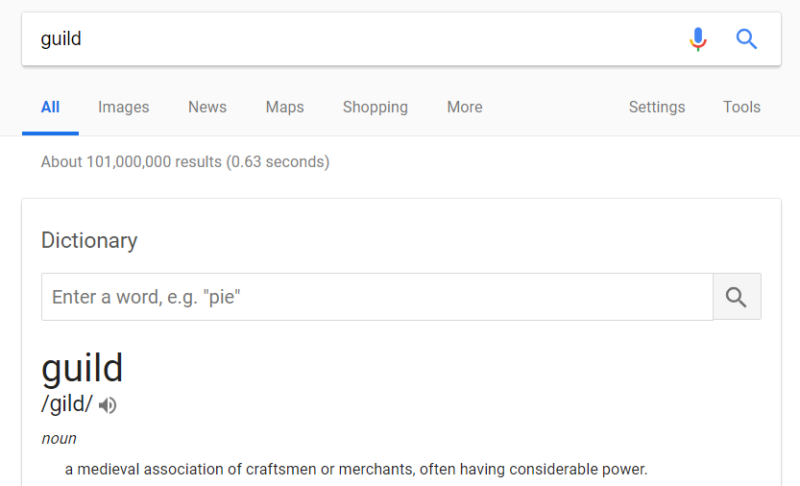Focus the "Enter a word" dictionary field
800x486 pixels.
click(376, 297)
